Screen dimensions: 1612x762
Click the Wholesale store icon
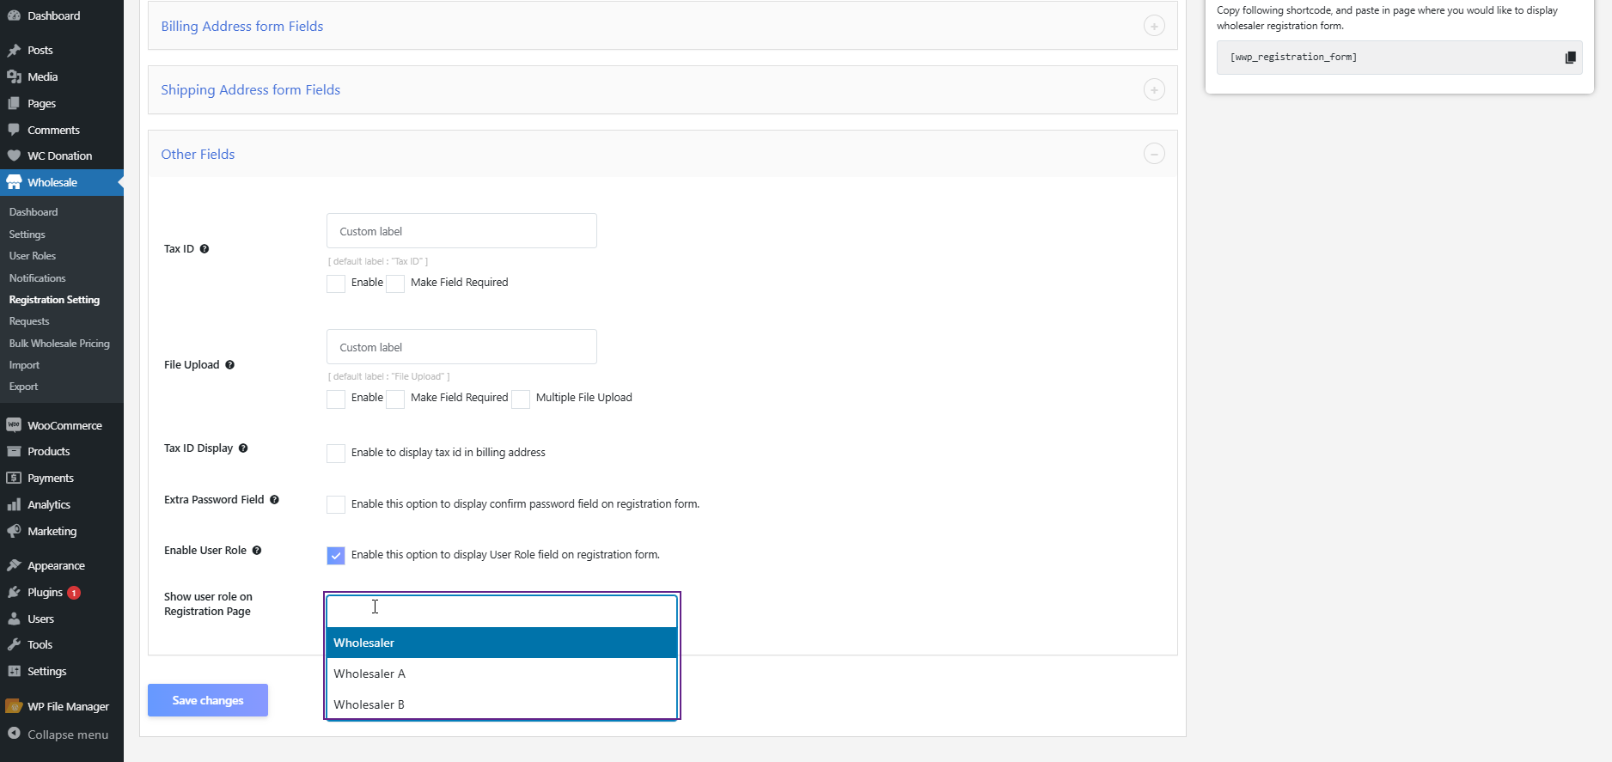[x=14, y=182]
